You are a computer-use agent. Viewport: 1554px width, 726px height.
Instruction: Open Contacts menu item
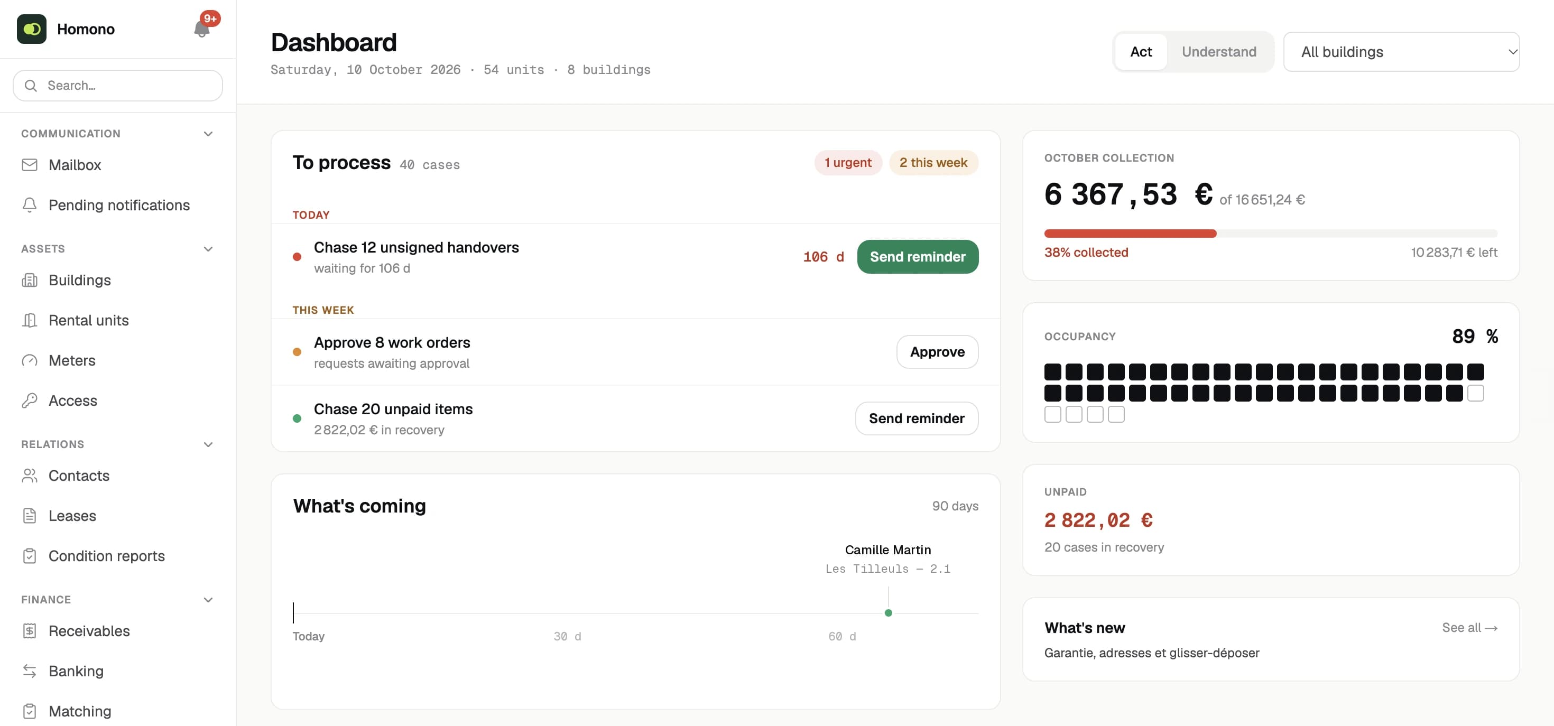coord(118,476)
